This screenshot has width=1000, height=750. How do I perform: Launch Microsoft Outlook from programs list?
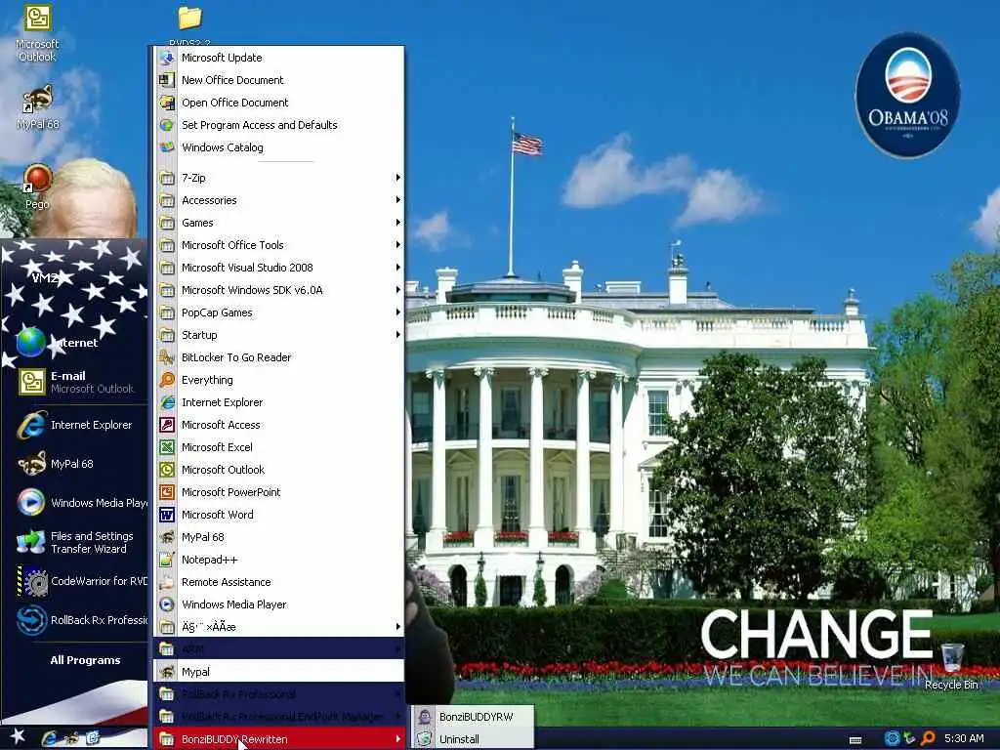pyautogui.click(x=278, y=470)
